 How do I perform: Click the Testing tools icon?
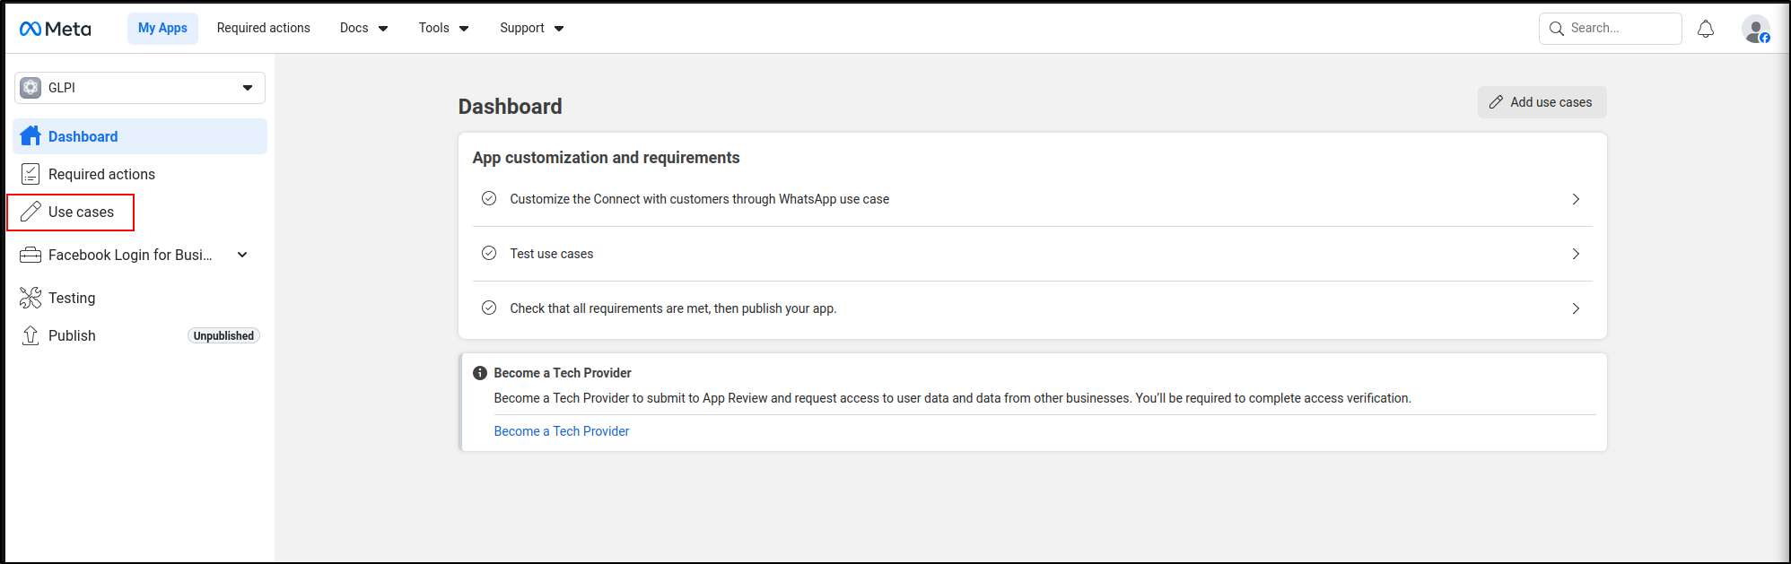pyautogui.click(x=31, y=298)
